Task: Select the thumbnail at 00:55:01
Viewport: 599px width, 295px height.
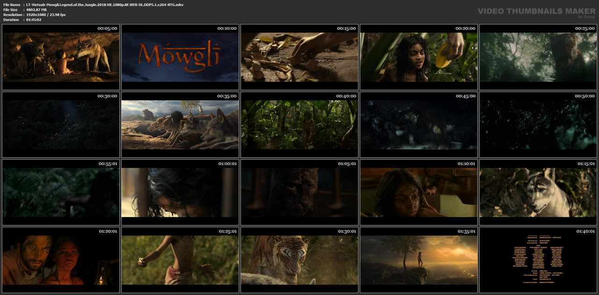Action: click(x=61, y=192)
